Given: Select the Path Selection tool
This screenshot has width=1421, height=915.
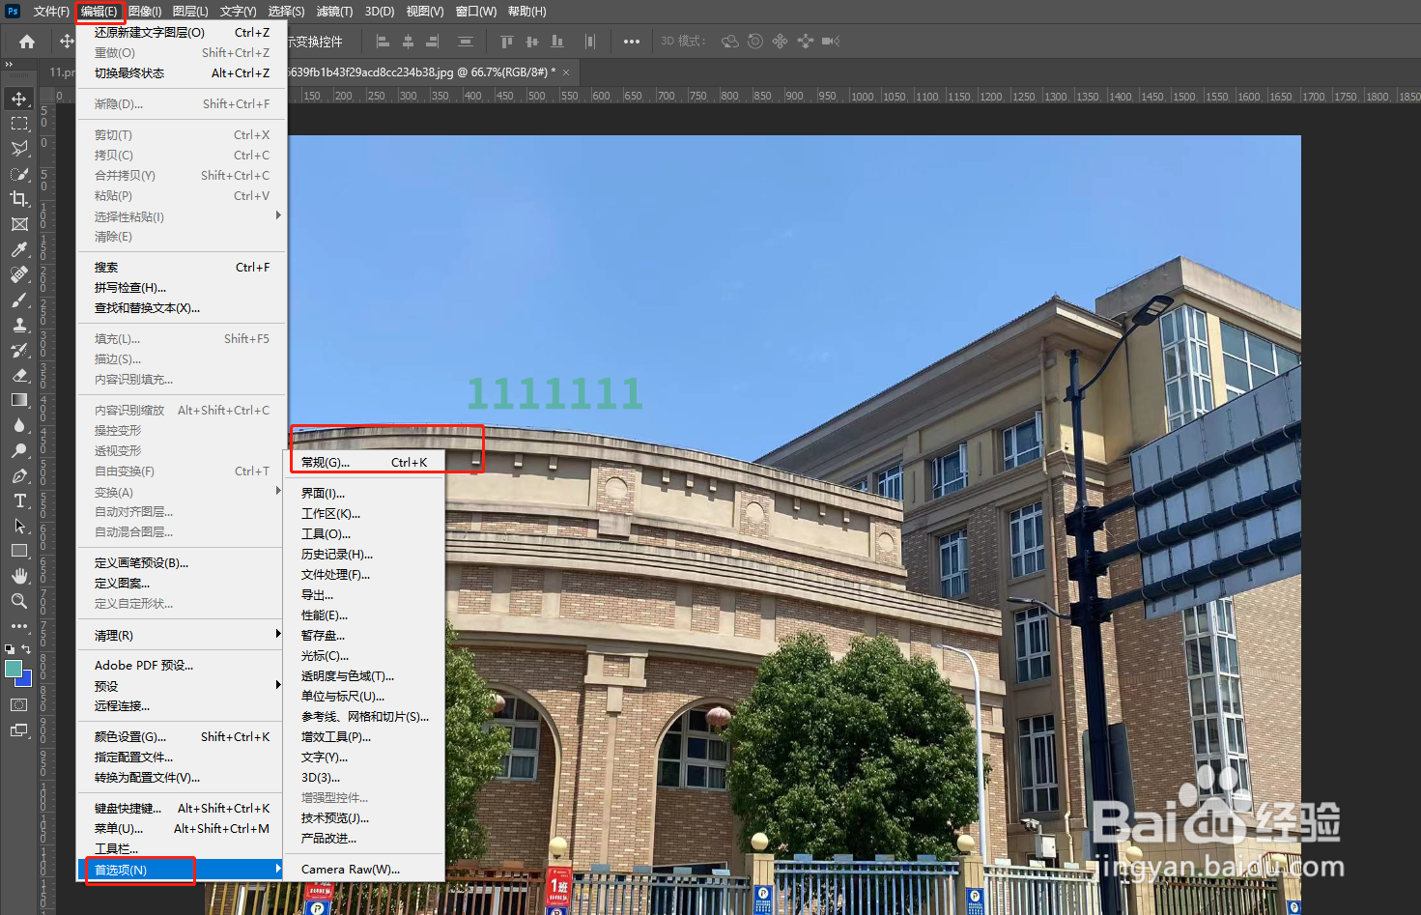Looking at the screenshot, I should point(19,526).
